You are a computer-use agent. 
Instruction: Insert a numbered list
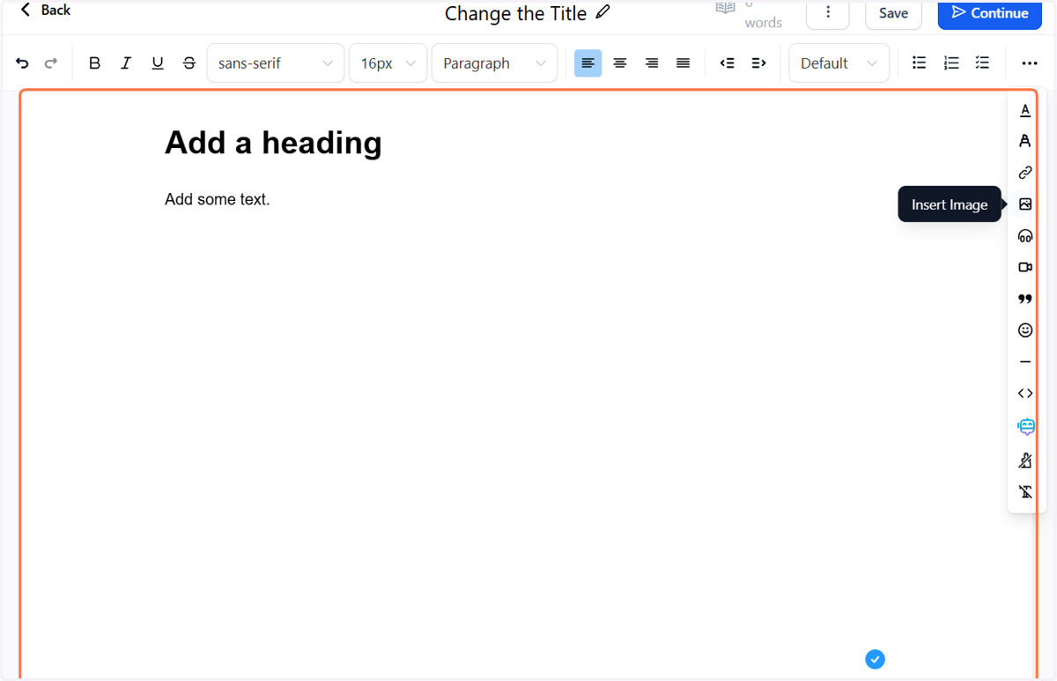pos(951,63)
